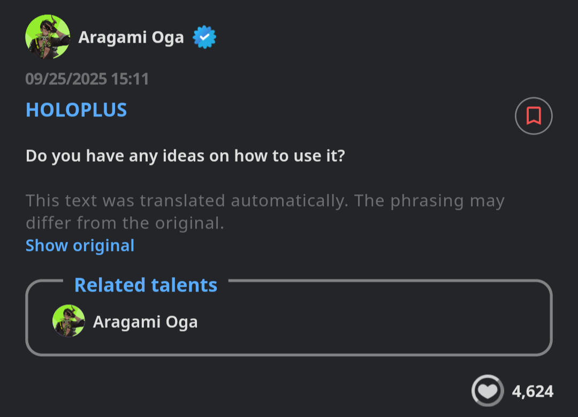This screenshot has height=417, width=578.
Task: Click the HOLOPLUS post title
Action: point(76,109)
